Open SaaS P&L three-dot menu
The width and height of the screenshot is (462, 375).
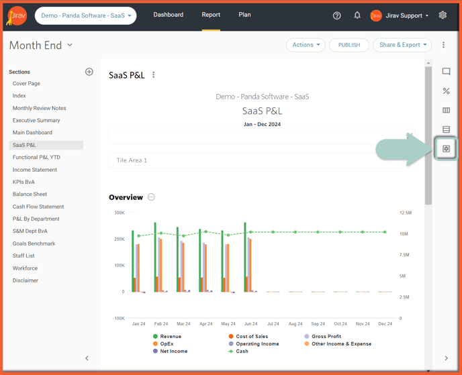(154, 74)
